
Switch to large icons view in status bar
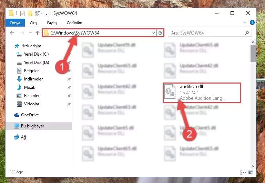click(x=251, y=172)
